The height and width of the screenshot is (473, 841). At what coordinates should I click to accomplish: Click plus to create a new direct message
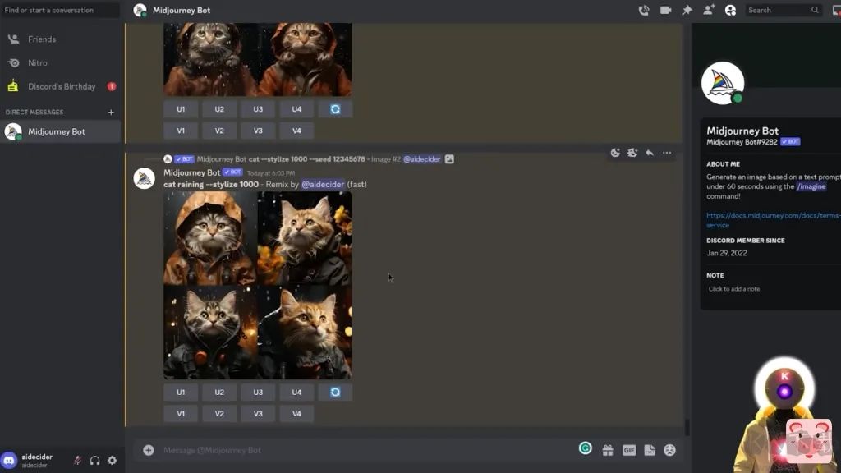111,113
